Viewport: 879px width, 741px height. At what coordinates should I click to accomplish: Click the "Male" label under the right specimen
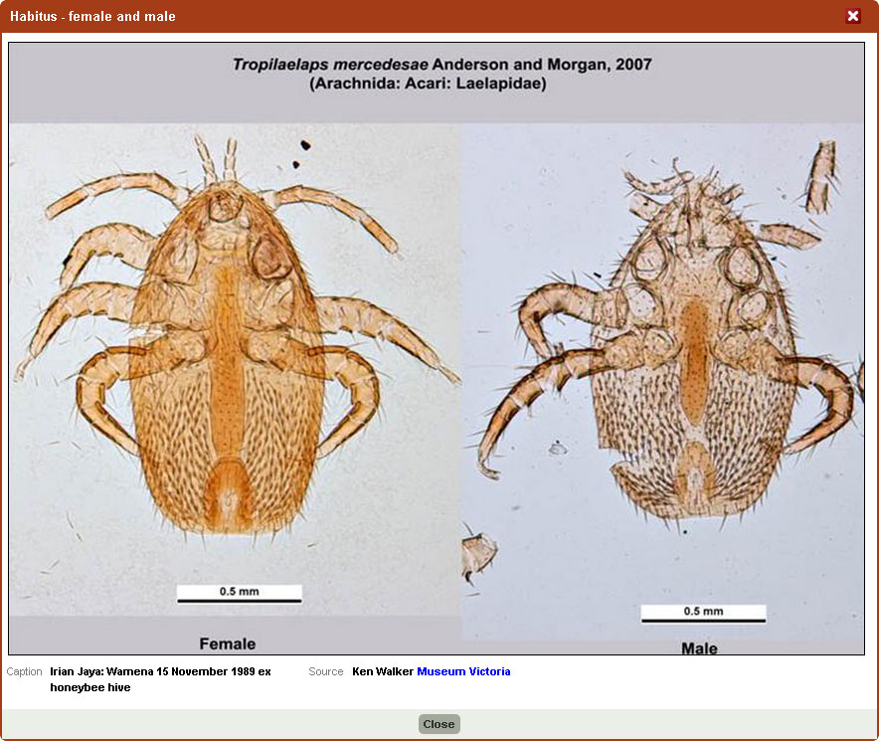click(699, 648)
